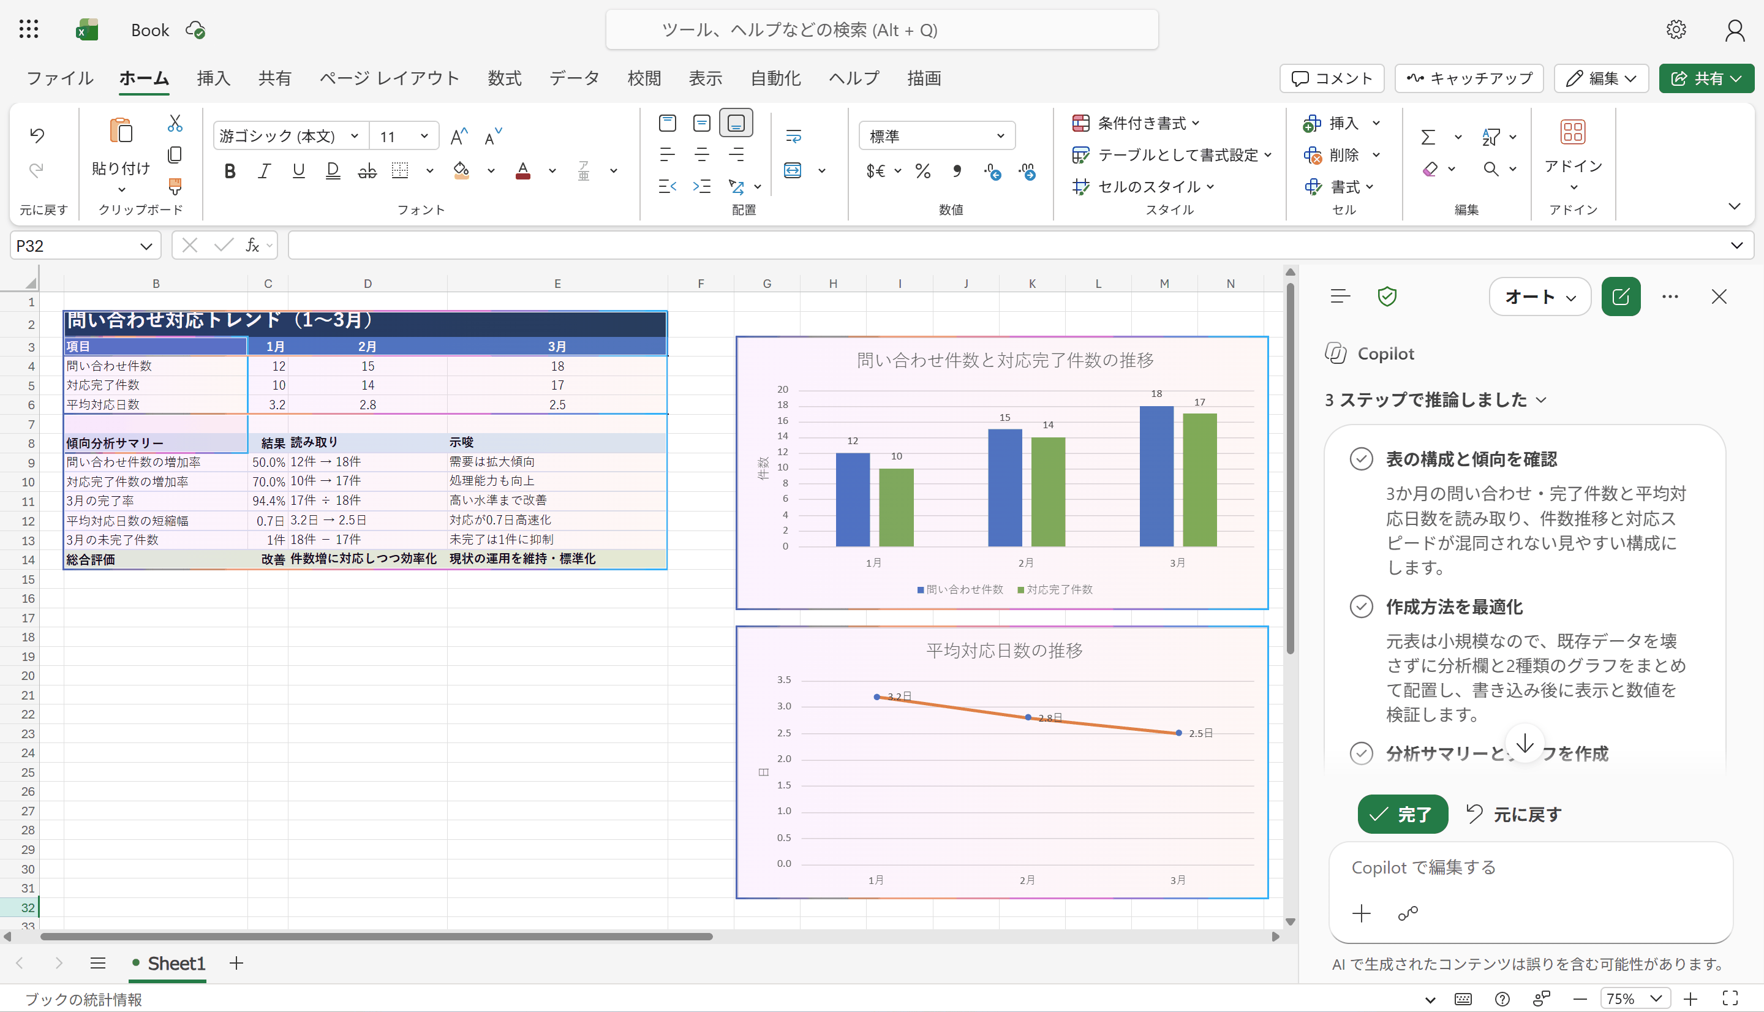
Task: Click the Format Painter icon
Action: click(175, 186)
